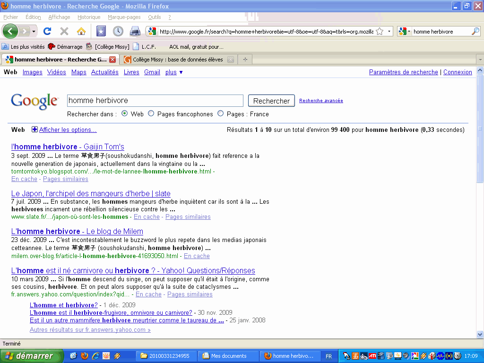
Task: Expand the plus more services dropdown
Action: tap(174, 72)
